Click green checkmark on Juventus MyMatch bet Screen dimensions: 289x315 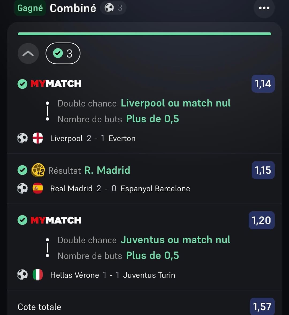point(22,220)
